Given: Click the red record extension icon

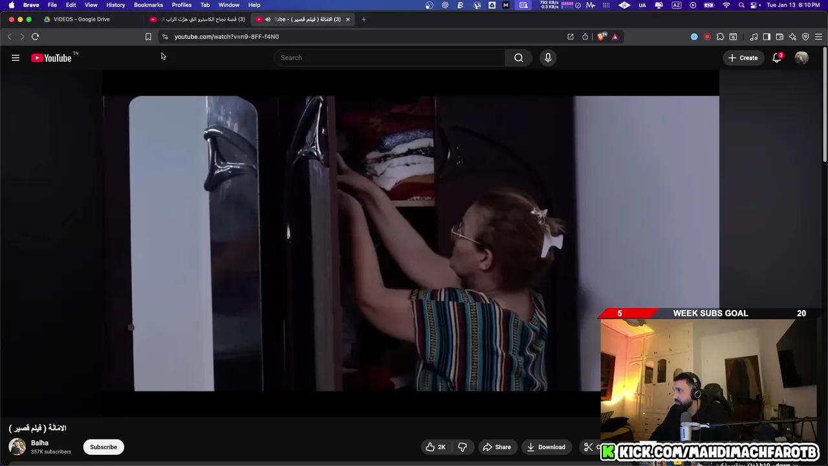Looking at the screenshot, I should (707, 37).
